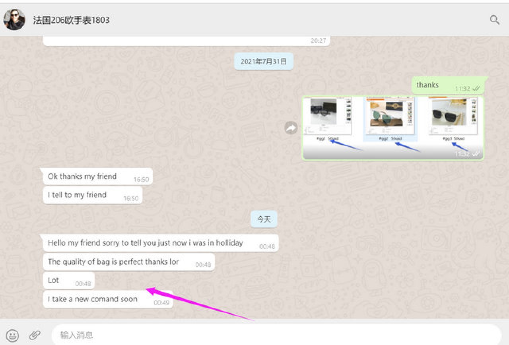The width and height of the screenshot is (509, 345).
Task: Select the "Hello my friend sorry" message
Action: 145,243
